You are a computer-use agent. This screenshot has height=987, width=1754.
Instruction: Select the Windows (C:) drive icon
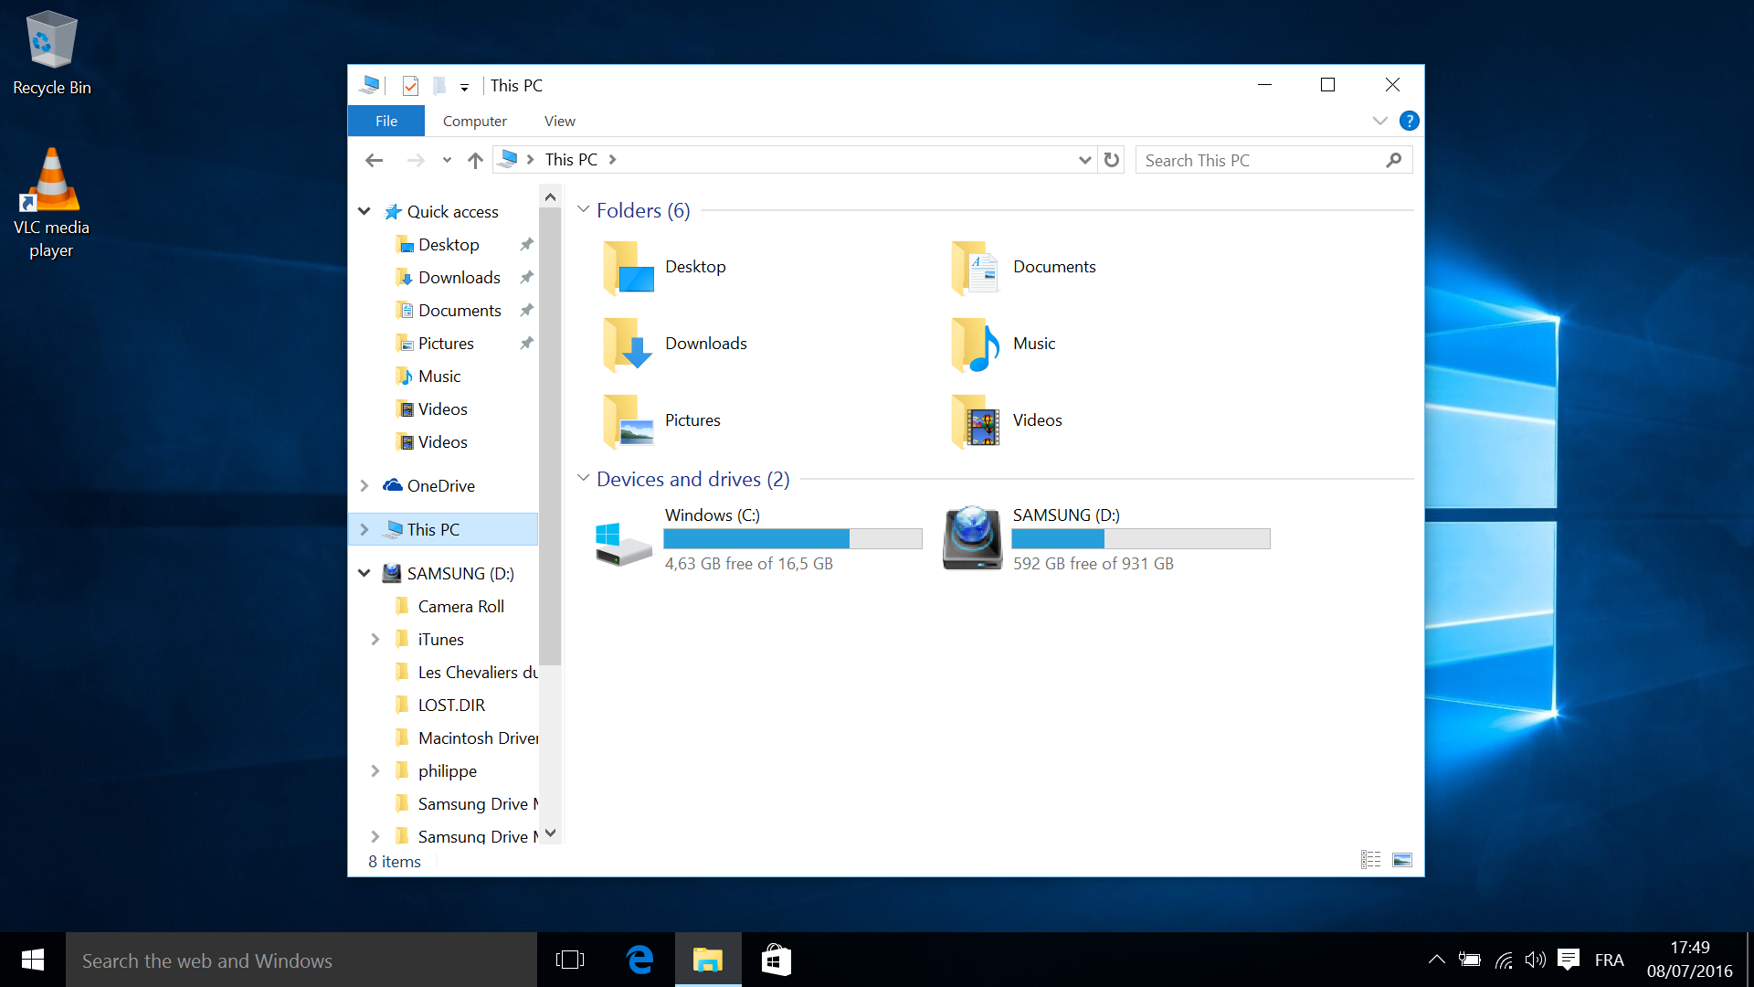[623, 543]
